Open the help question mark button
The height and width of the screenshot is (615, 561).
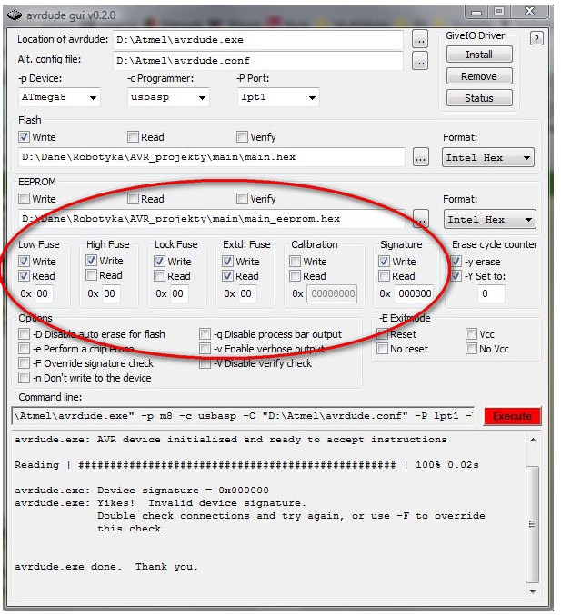coord(536,39)
